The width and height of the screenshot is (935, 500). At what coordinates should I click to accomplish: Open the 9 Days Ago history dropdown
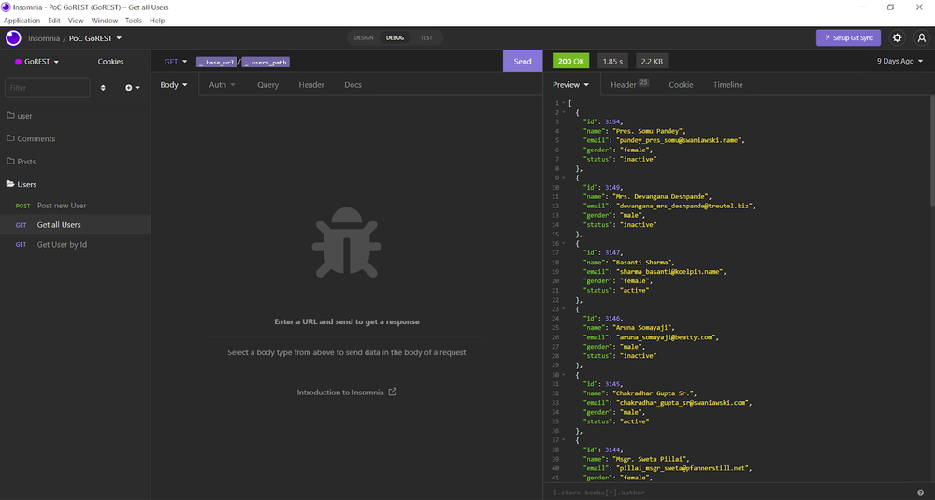click(x=899, y=61)
